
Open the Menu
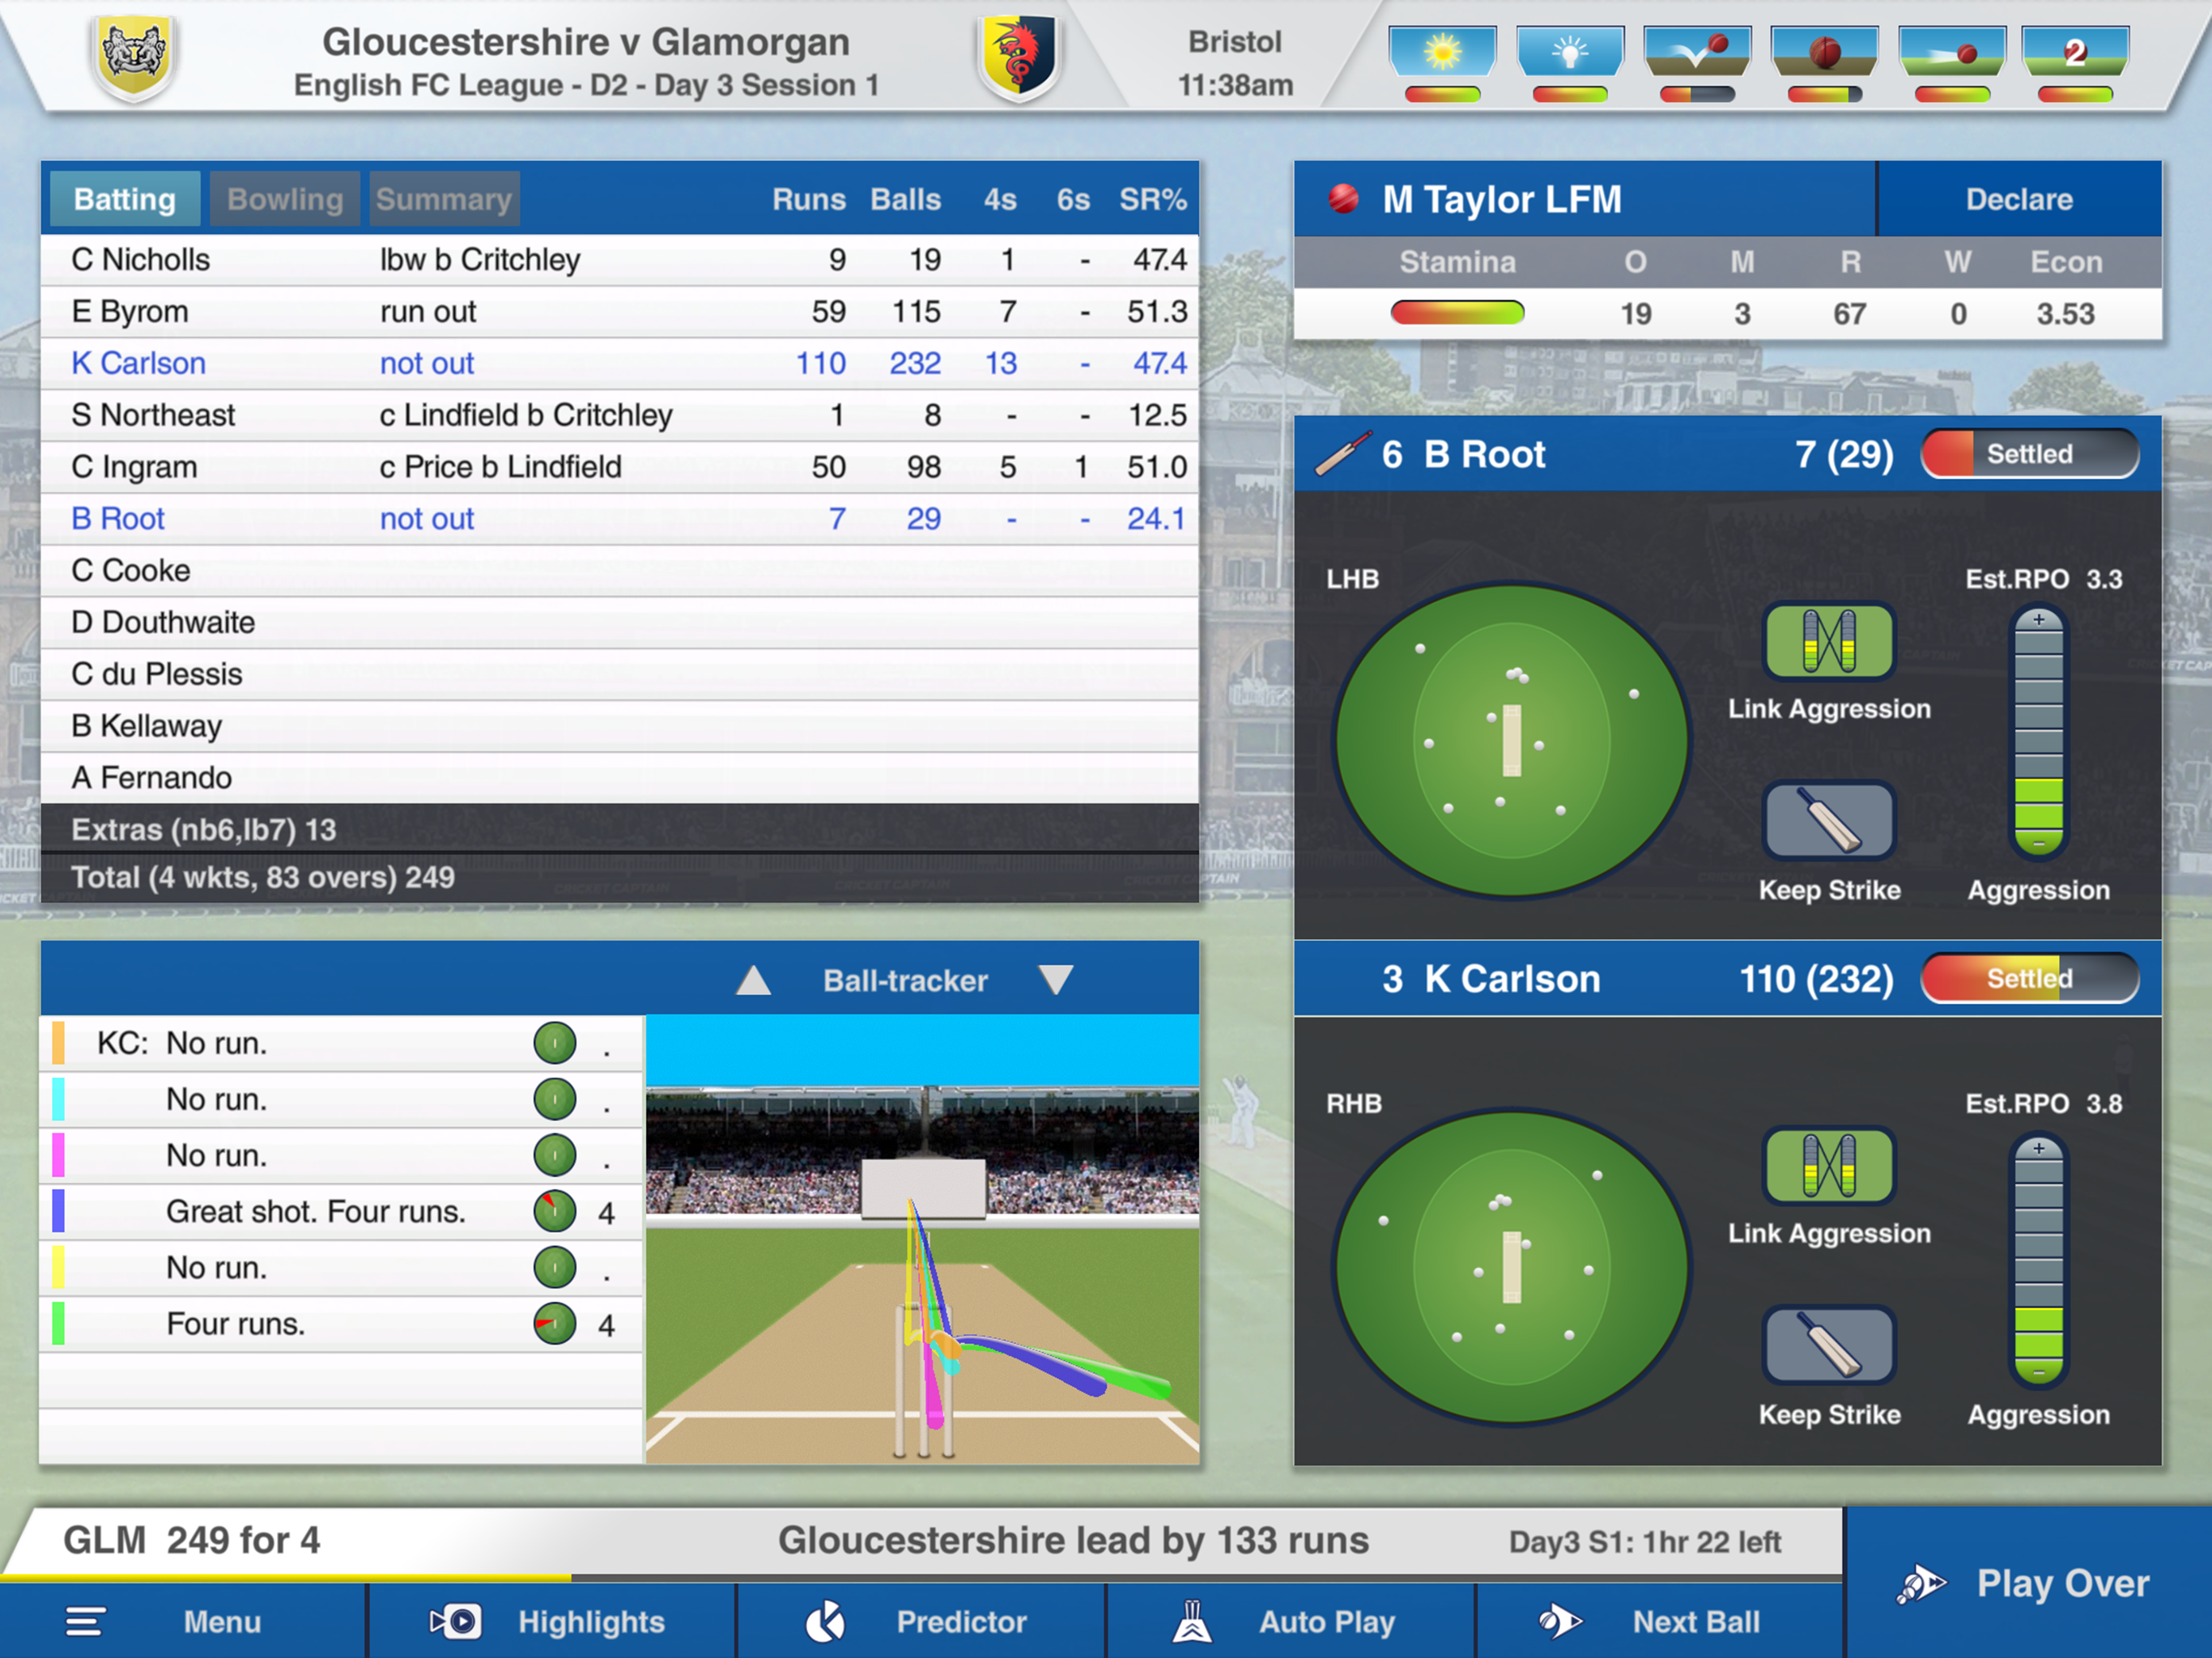pos(183,1621)
